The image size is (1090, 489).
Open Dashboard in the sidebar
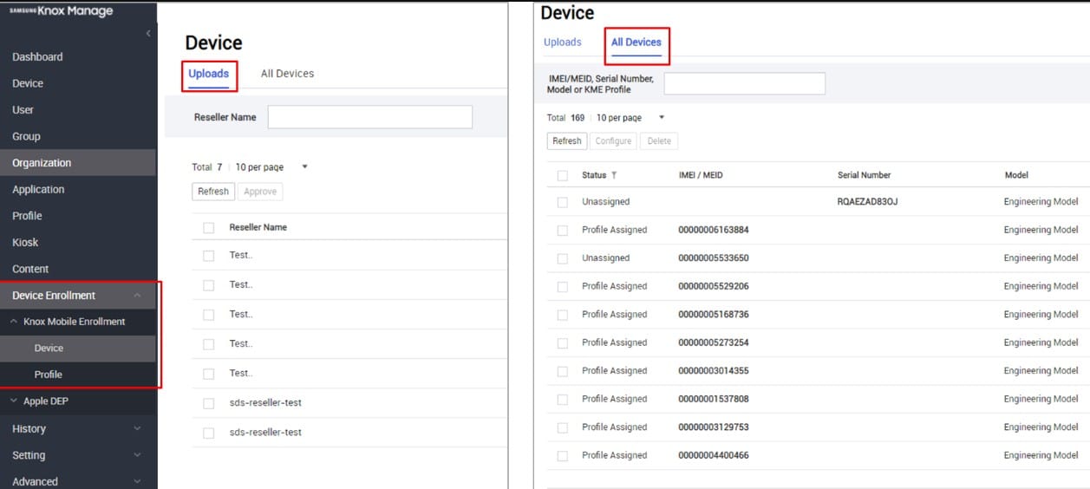[37, 57]
